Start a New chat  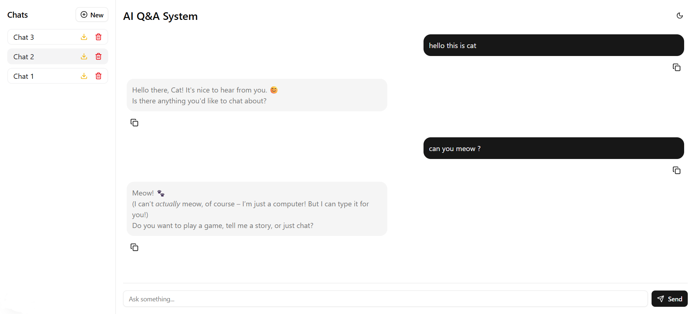(x=92, y=15)
